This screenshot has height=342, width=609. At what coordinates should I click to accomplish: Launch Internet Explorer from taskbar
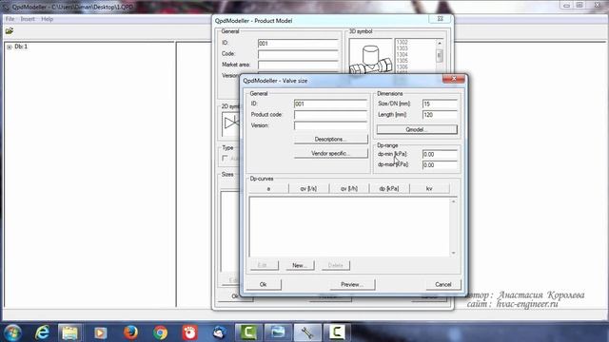42,332
